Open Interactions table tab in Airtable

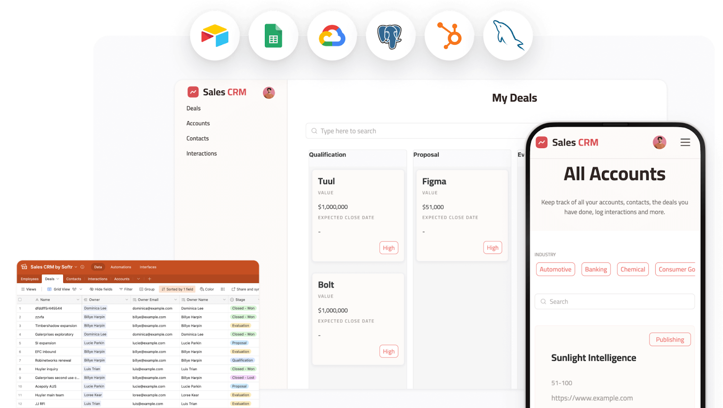98,279
